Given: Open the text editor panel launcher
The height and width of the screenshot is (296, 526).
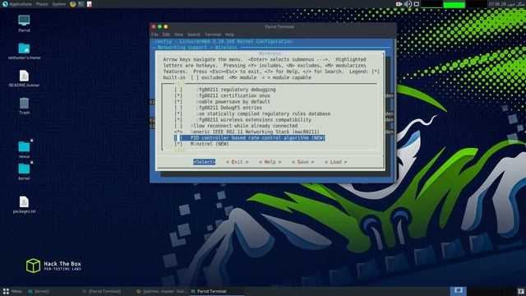Looking at the screenshot, I should pyautogui.click(x=90, y=4).
